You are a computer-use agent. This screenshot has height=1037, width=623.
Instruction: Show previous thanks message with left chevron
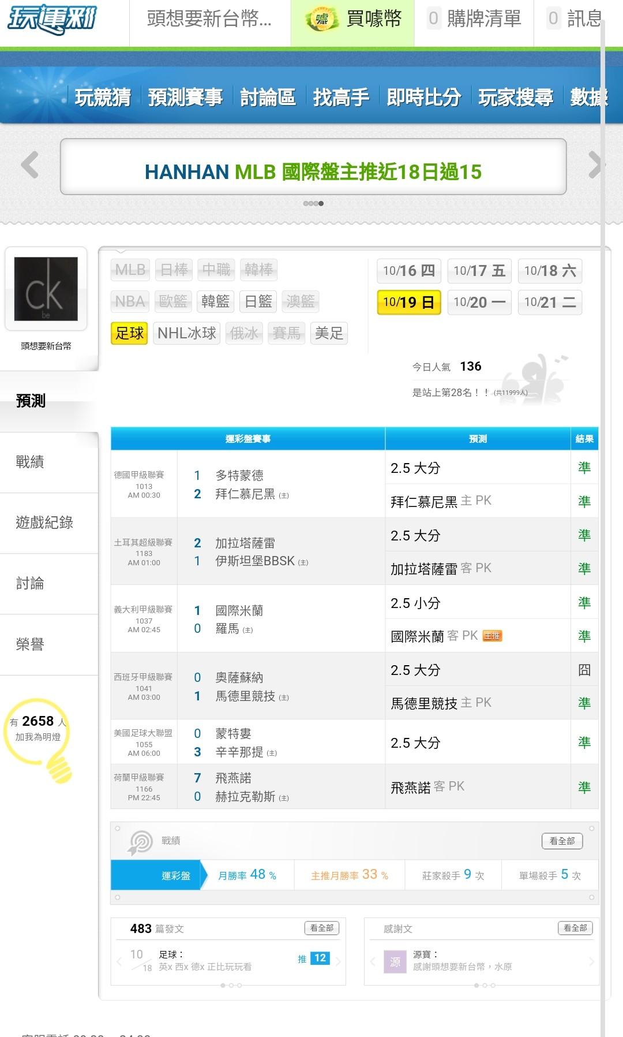click(373, 961)
